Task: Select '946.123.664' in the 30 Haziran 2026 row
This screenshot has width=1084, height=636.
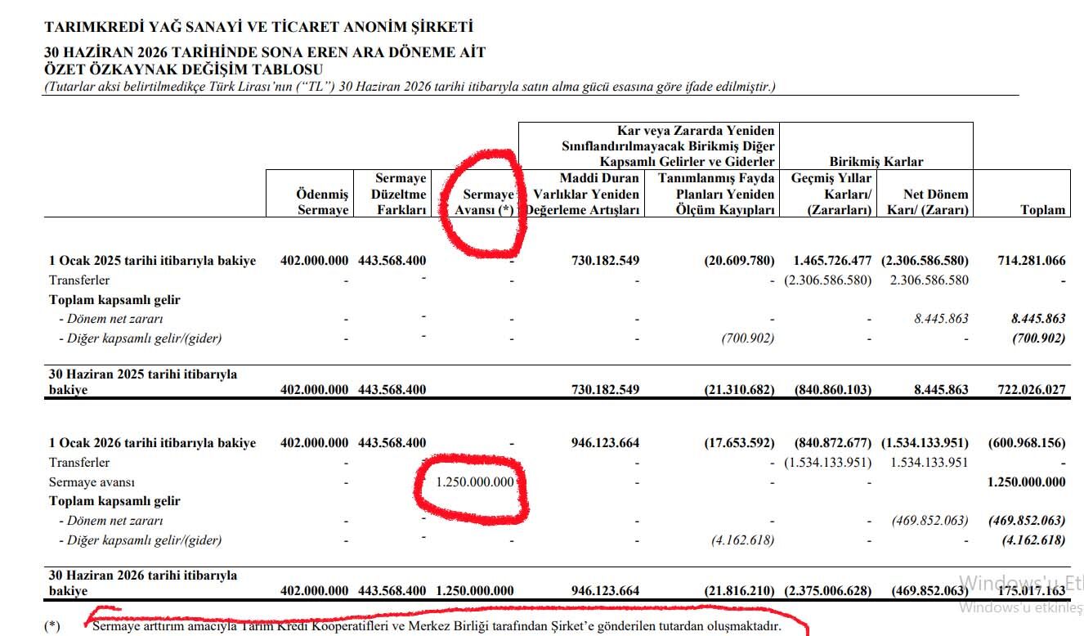Action: pyautogui.click(x=605, y=591)
